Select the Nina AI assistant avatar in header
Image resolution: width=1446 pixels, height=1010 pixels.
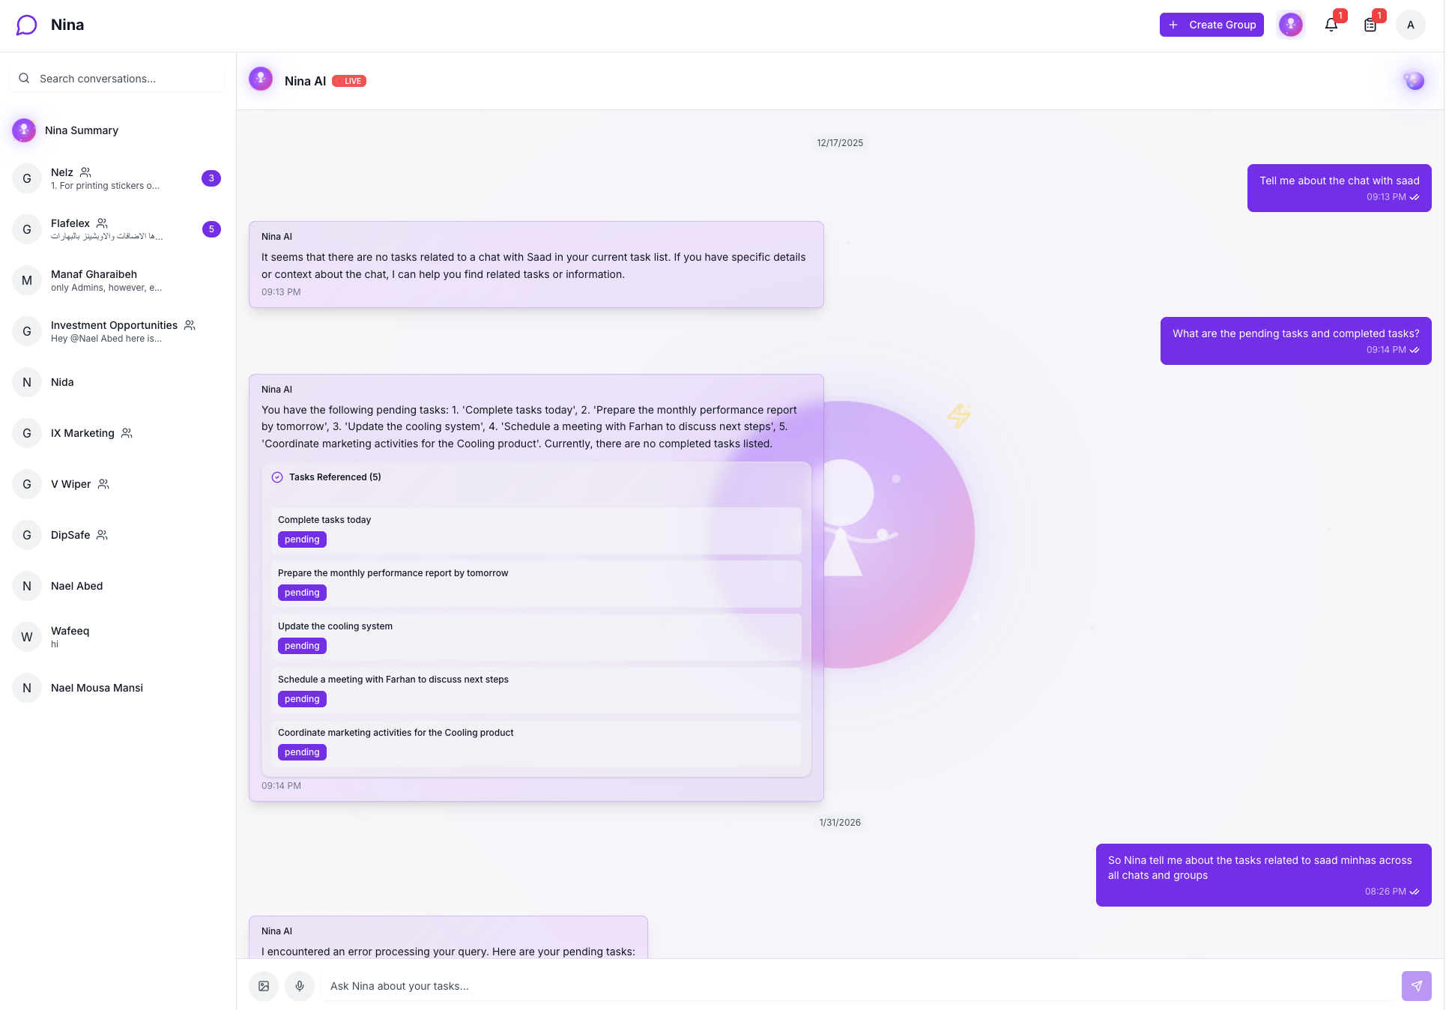[x=1291, y=24]
